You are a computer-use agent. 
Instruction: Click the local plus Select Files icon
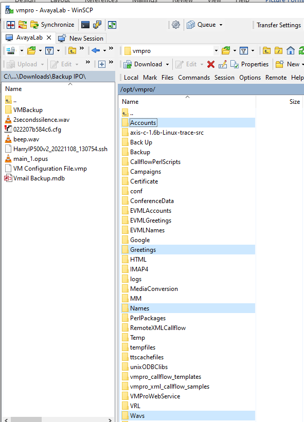click(102, 64)
